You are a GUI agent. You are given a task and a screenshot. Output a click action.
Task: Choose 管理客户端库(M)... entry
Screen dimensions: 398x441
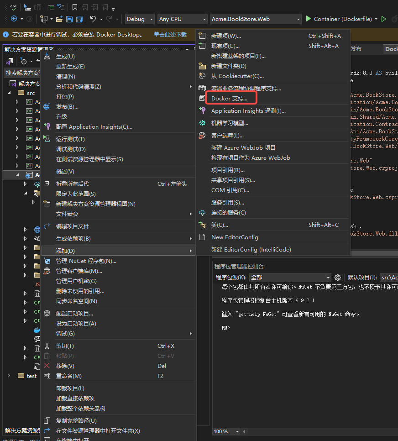118,271
